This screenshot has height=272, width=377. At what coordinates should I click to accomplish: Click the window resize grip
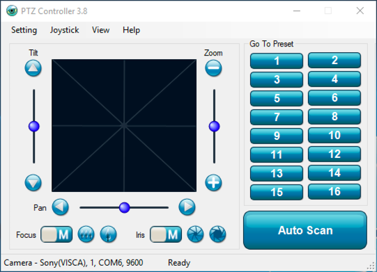click(x=371, y=266)
